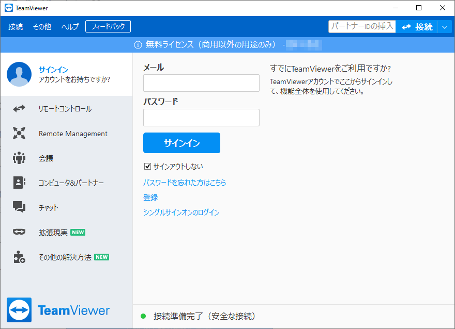Image resolution: width=455 pixels, height=329 pixels.
Task: Click the green connection status dot
Action: pos(143,316)
